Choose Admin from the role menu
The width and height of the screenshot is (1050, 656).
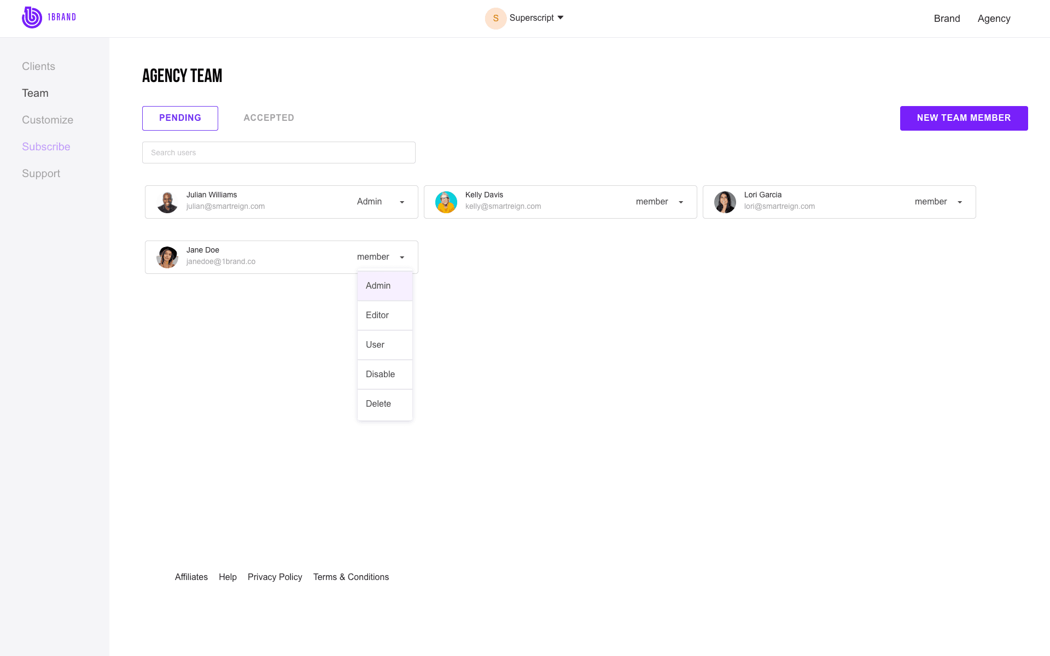pos(384,286)
